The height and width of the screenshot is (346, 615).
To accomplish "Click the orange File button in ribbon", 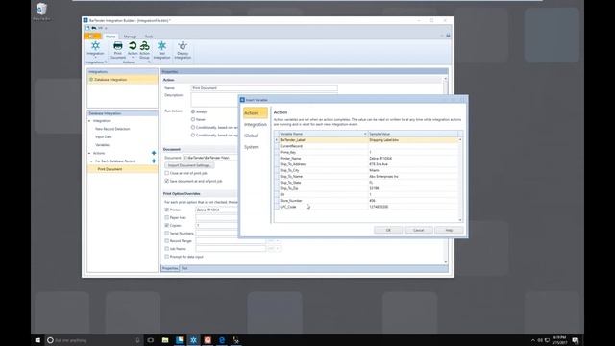I will (92, 37).
